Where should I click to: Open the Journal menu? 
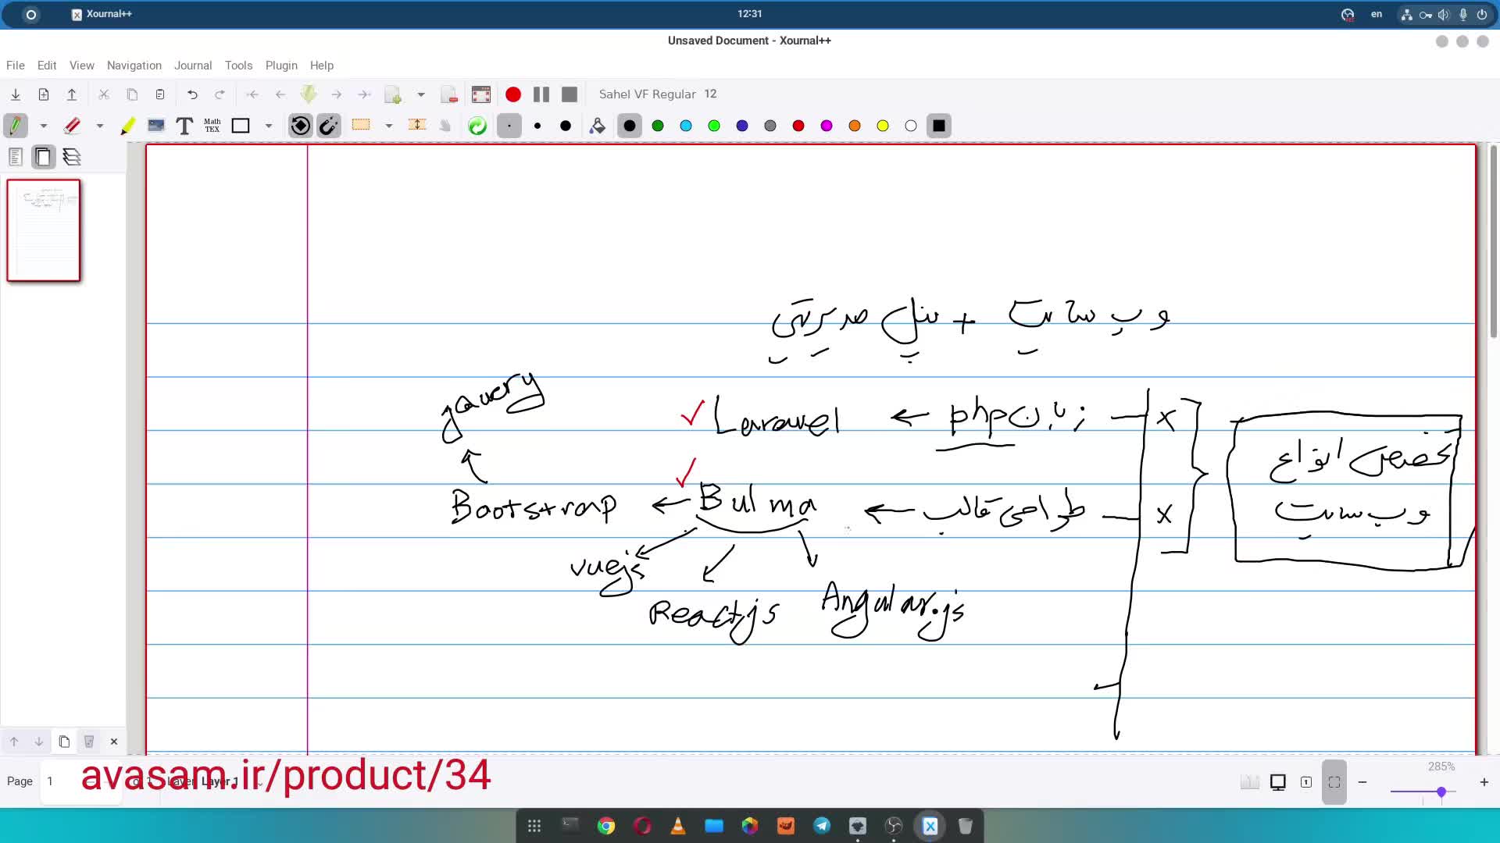[x=193, y=66]
